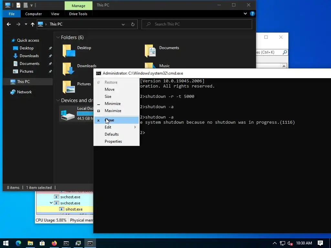331x248 pixels.
Task: Select Quick access in the navigation pane
Action: click(x=28, y=40)
